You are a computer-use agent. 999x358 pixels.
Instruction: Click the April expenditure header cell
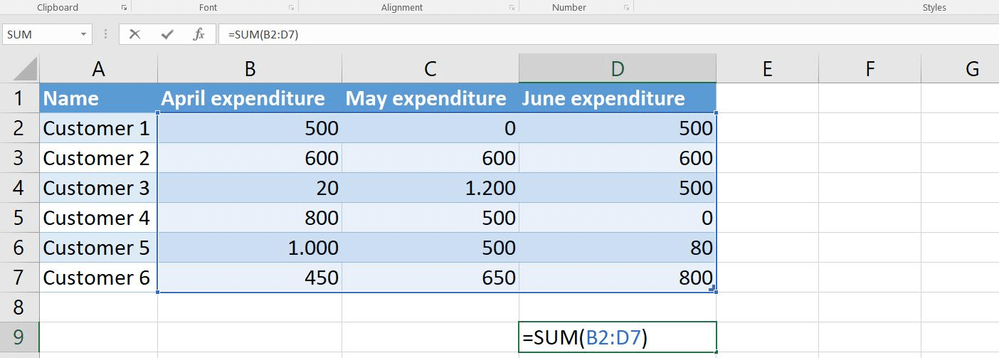[250, 98]
